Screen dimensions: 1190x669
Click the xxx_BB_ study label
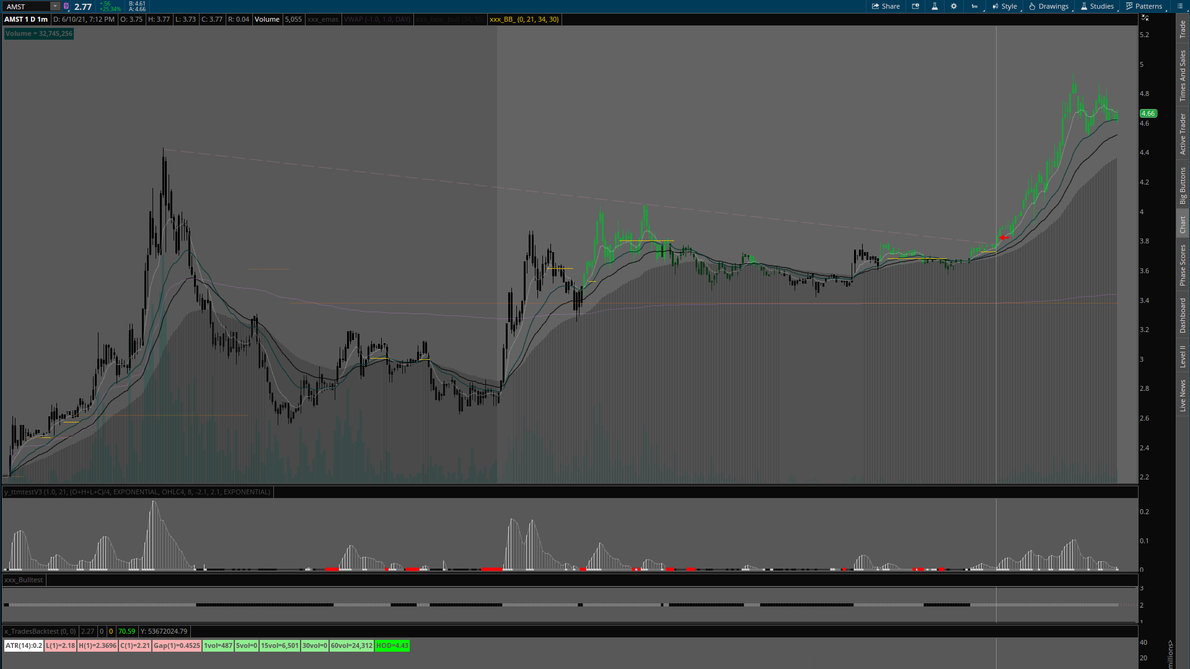[524, 19]
